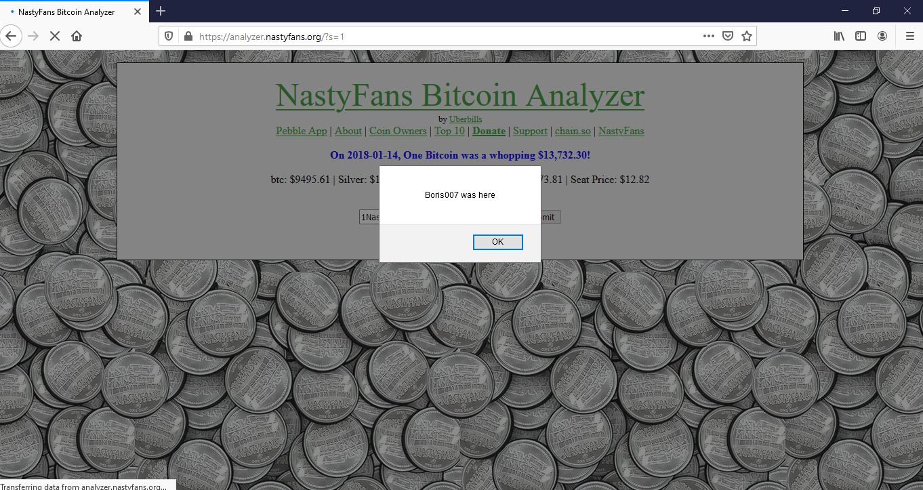Open the Firefox hamburger menu
Screen dimensions: 923x490
pyautogui.click(x=909, y=36)
